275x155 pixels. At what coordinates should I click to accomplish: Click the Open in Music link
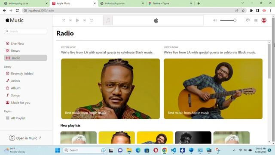coord(25,138)
